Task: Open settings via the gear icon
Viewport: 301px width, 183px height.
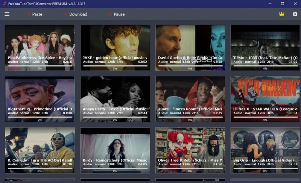Action: tap(295, 14)
